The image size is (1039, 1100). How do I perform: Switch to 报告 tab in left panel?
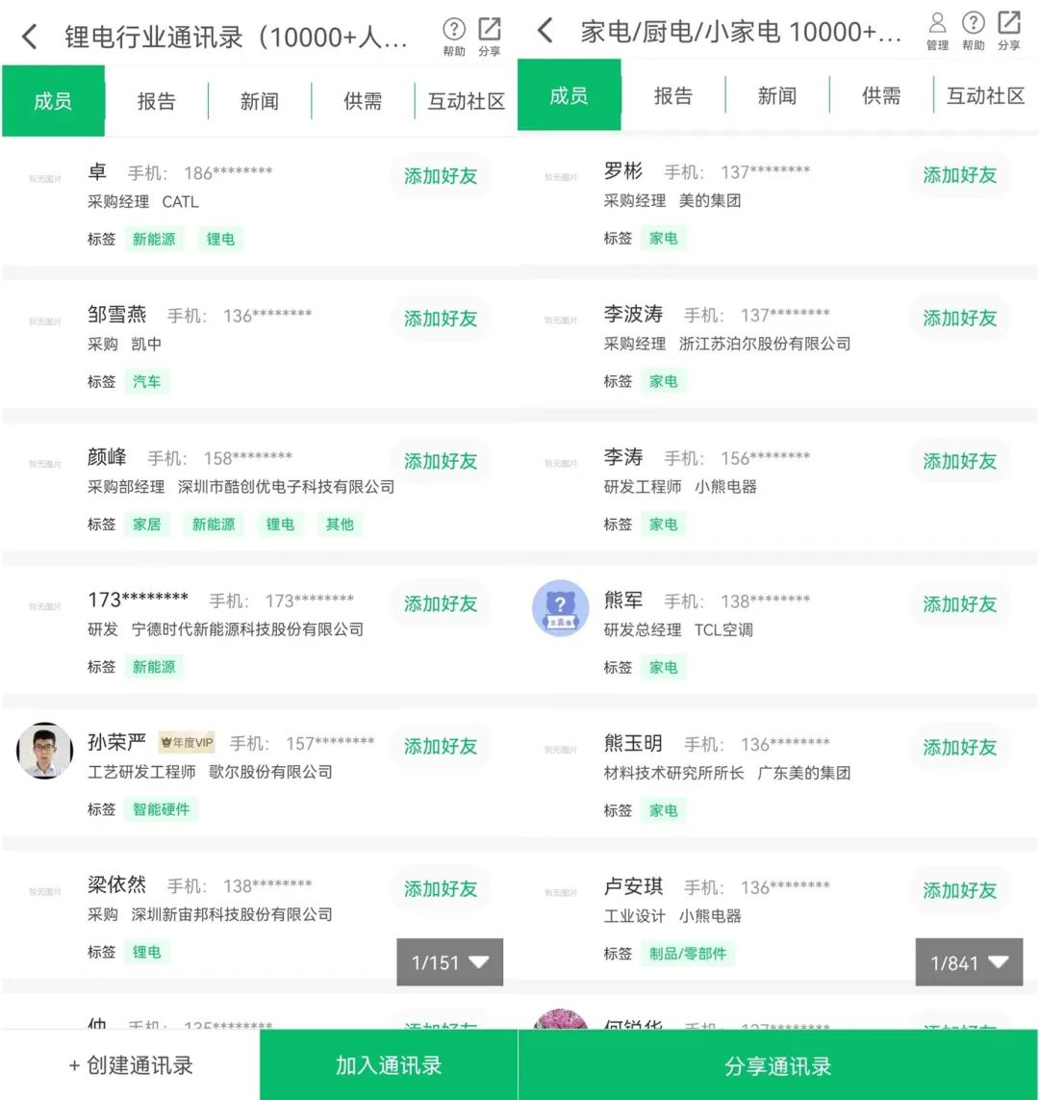coord(156,101)
